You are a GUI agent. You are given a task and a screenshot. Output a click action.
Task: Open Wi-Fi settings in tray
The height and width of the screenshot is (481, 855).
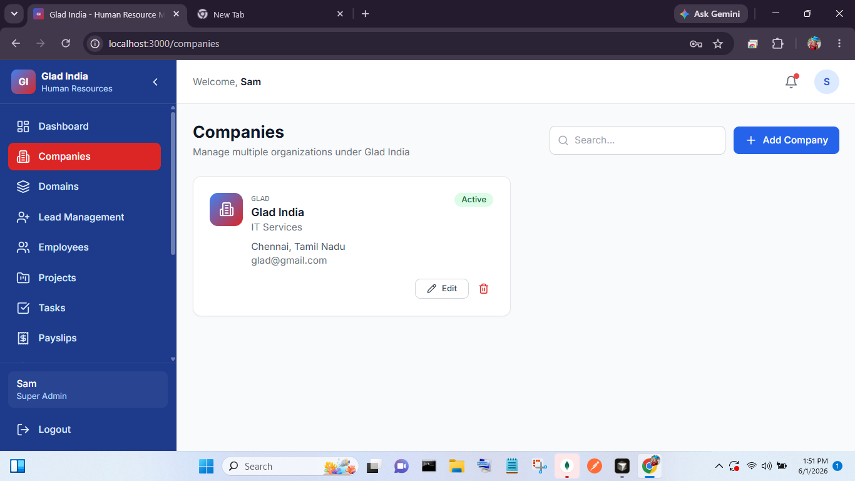pos(751,467)
